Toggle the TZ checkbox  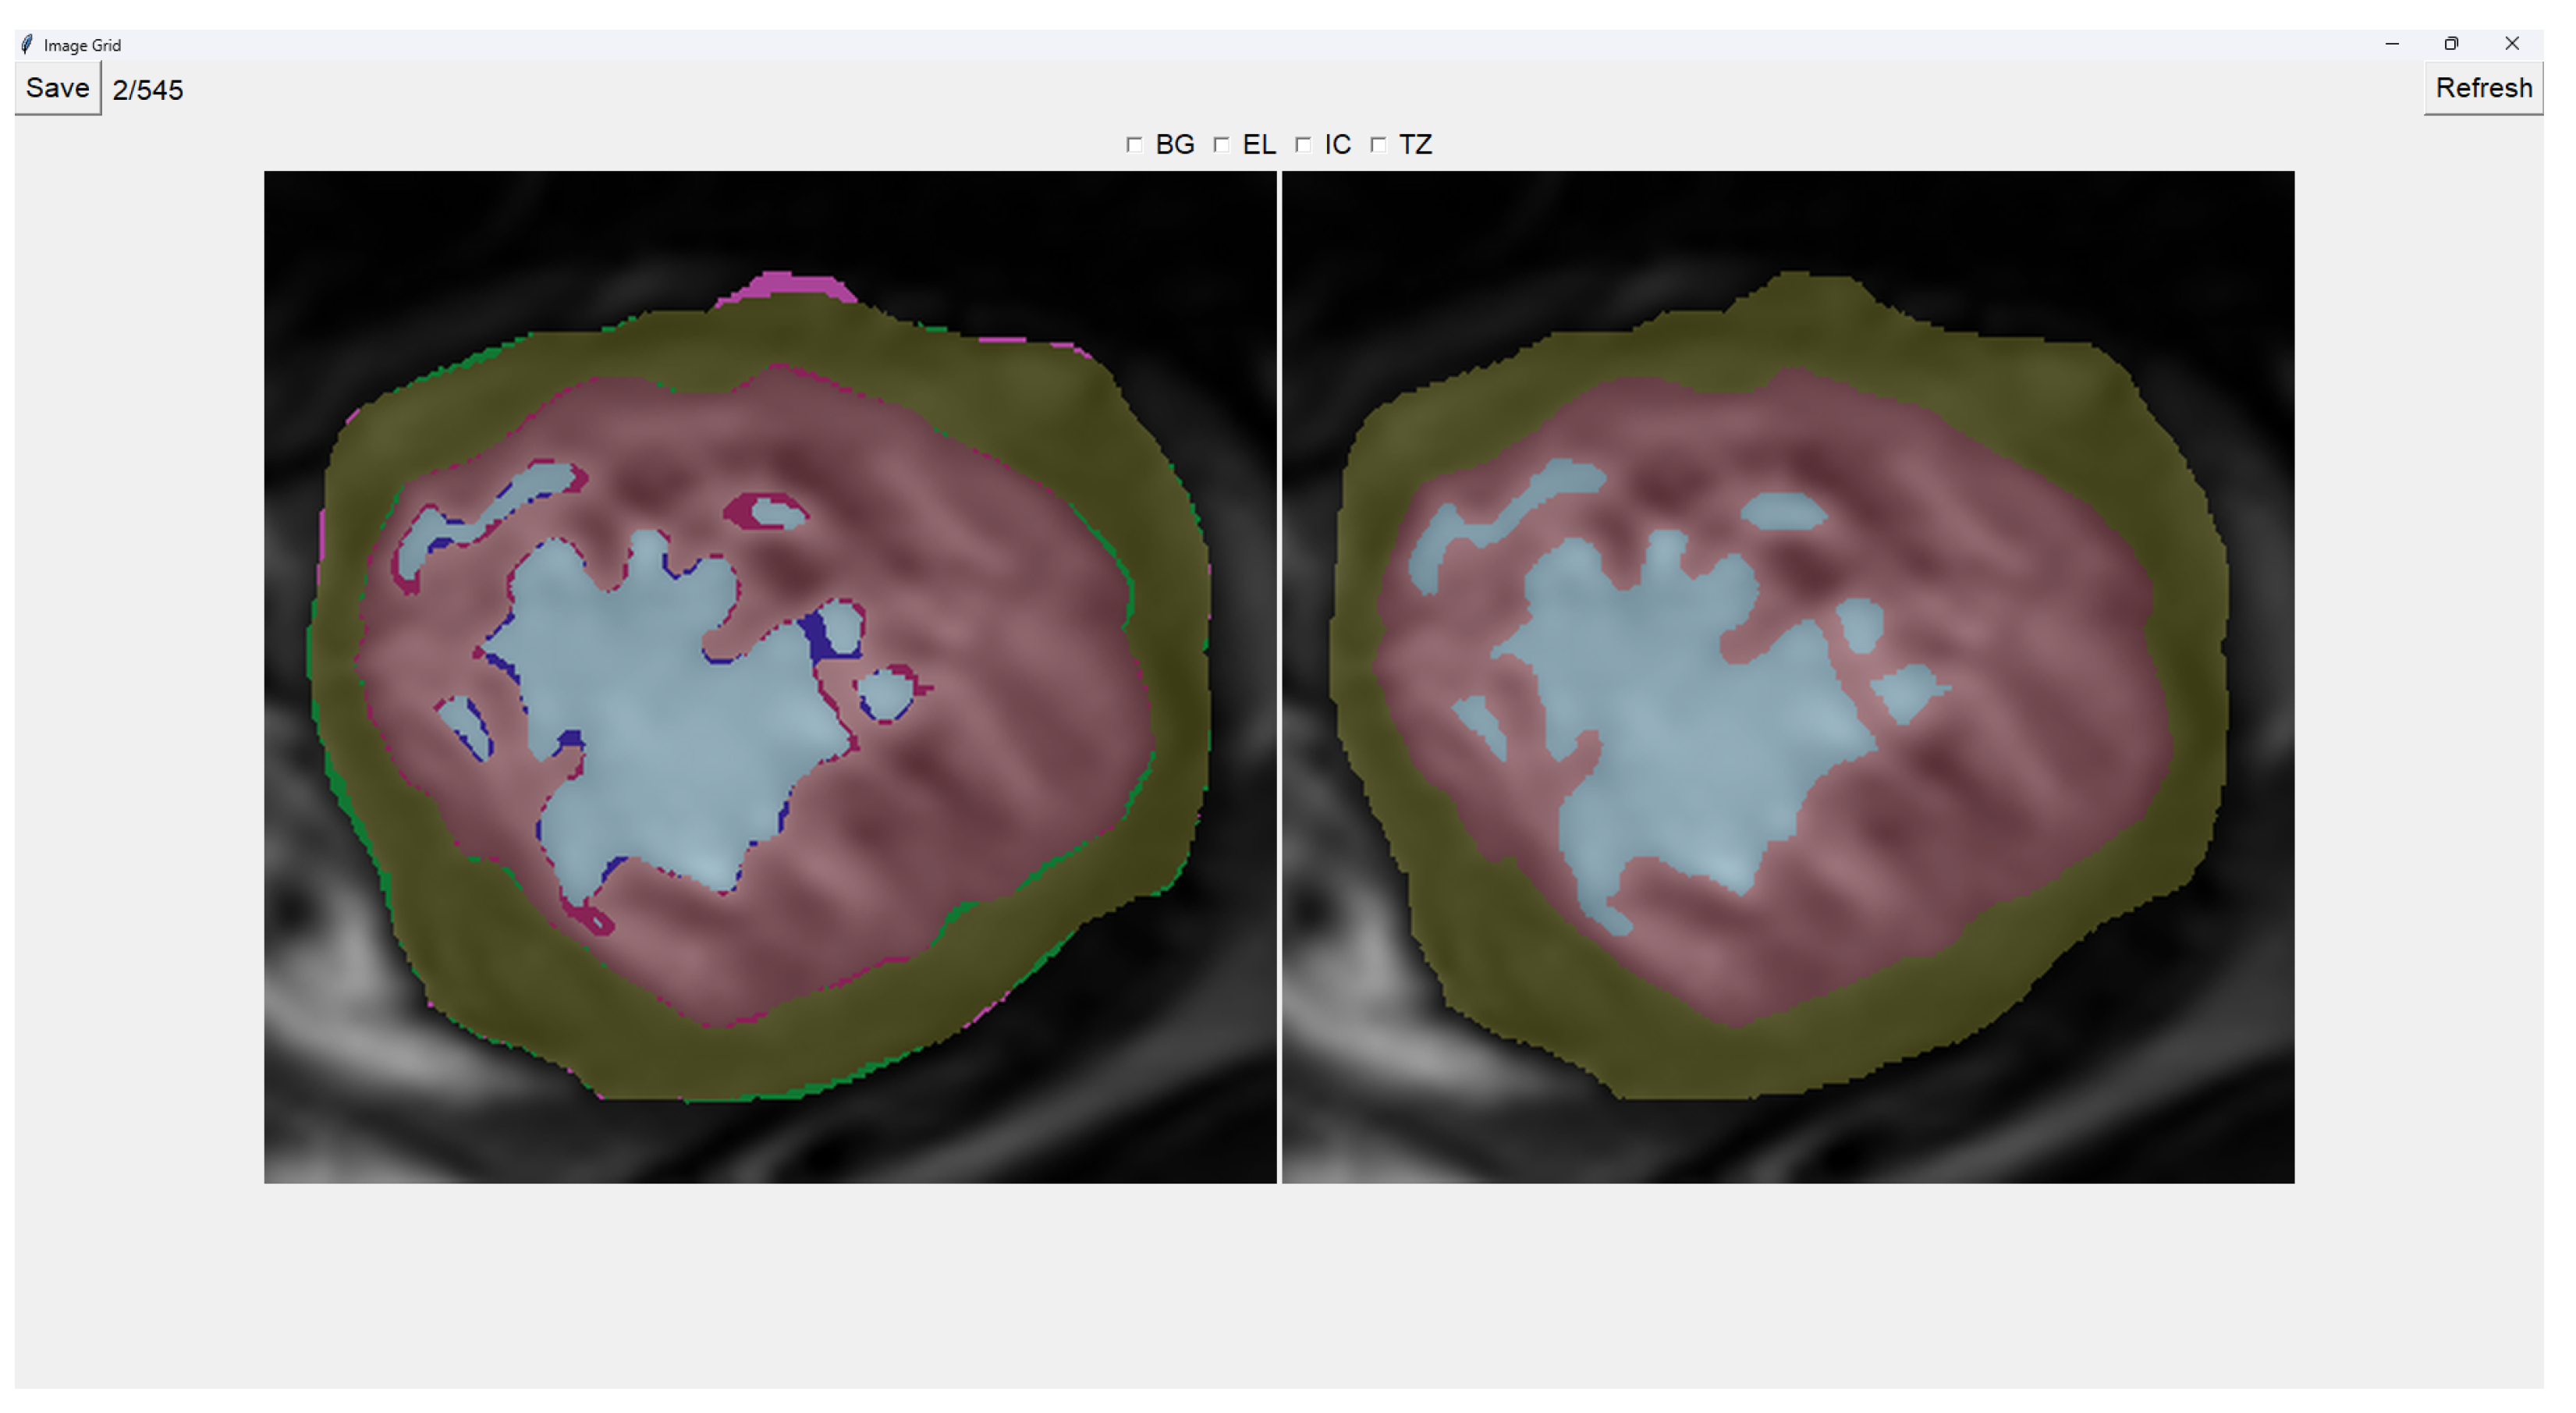coord(1378,145)
